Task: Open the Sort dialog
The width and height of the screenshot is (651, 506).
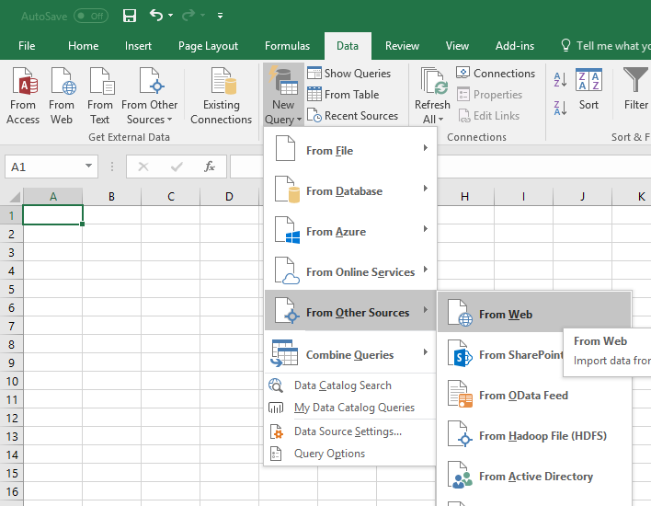Action: 588,89
